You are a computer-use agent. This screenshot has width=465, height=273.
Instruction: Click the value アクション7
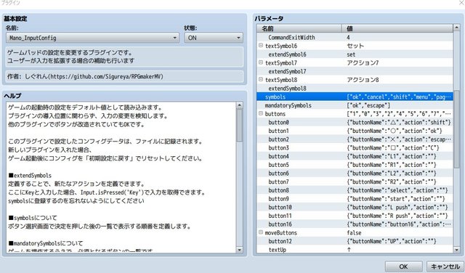tap(363, 63)
